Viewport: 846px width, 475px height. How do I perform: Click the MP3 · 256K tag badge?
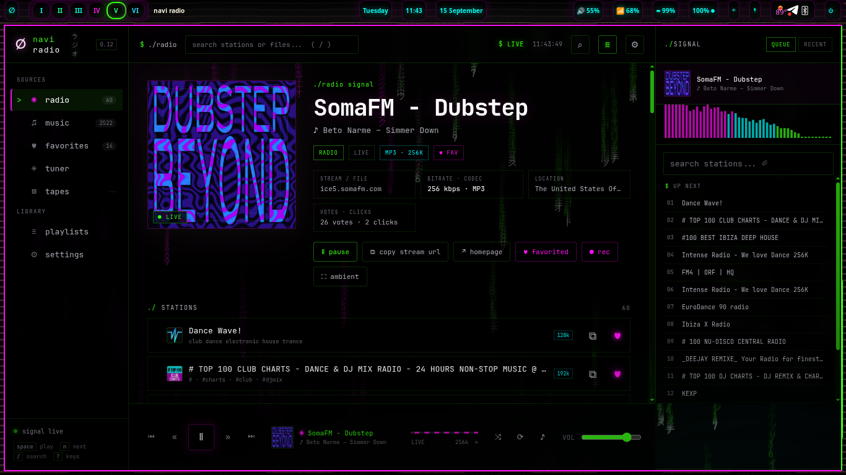[404, 153]
